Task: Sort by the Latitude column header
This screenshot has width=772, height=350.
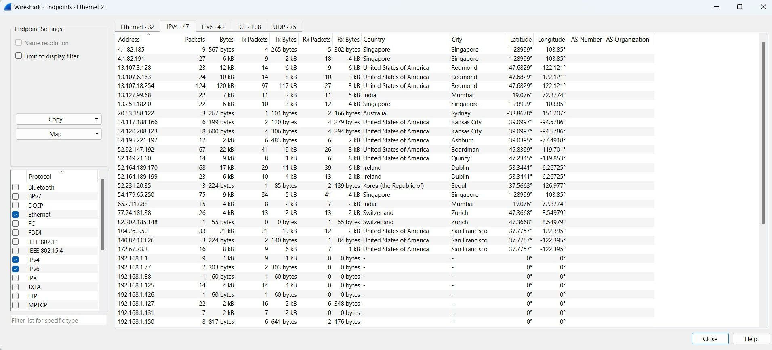Action: tap(520, 39)
